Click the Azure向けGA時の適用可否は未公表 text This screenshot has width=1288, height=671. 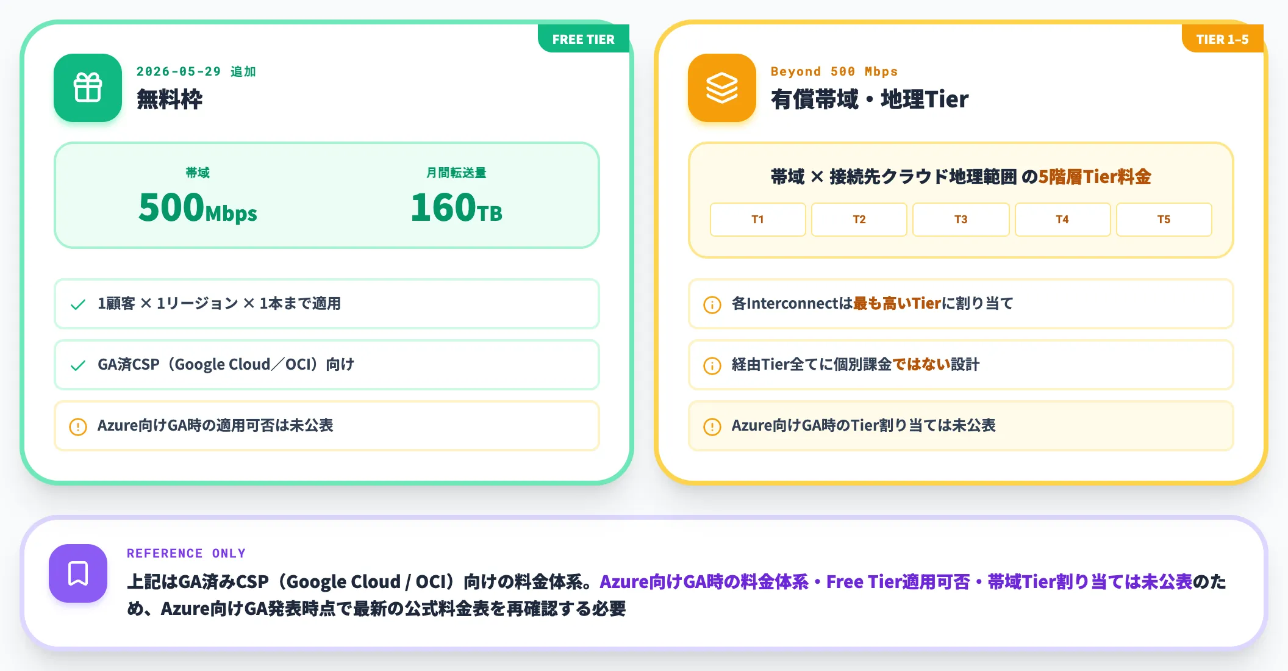215,425
